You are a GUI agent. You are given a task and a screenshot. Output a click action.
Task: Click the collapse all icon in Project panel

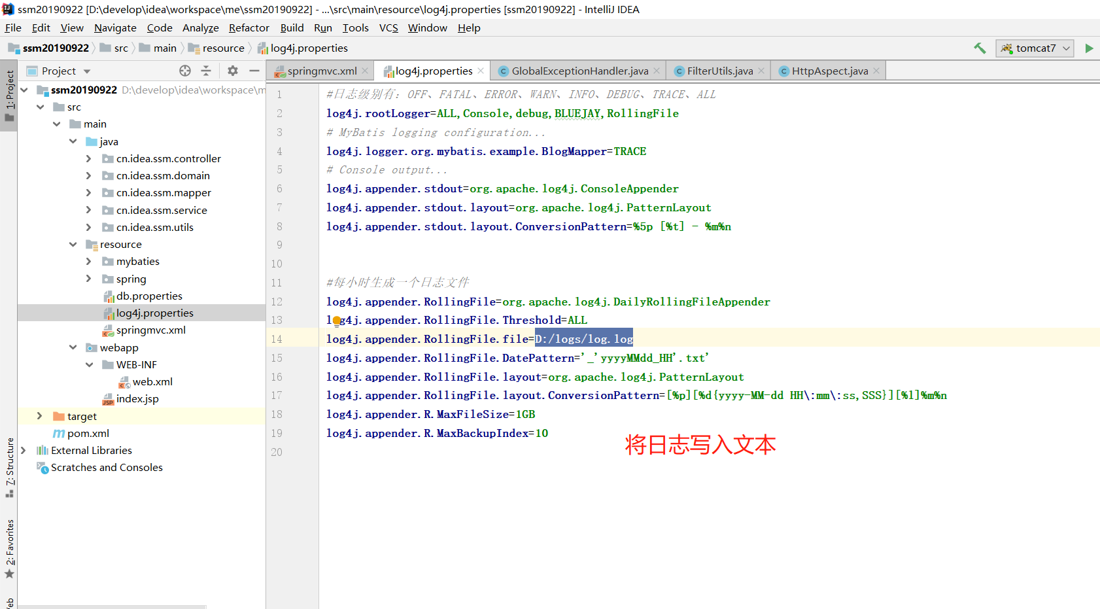click(206, 71)
